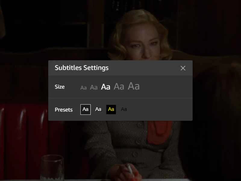Click the currently active bold medium size "Aa"

pyautogui.click(x=105, y=87)
